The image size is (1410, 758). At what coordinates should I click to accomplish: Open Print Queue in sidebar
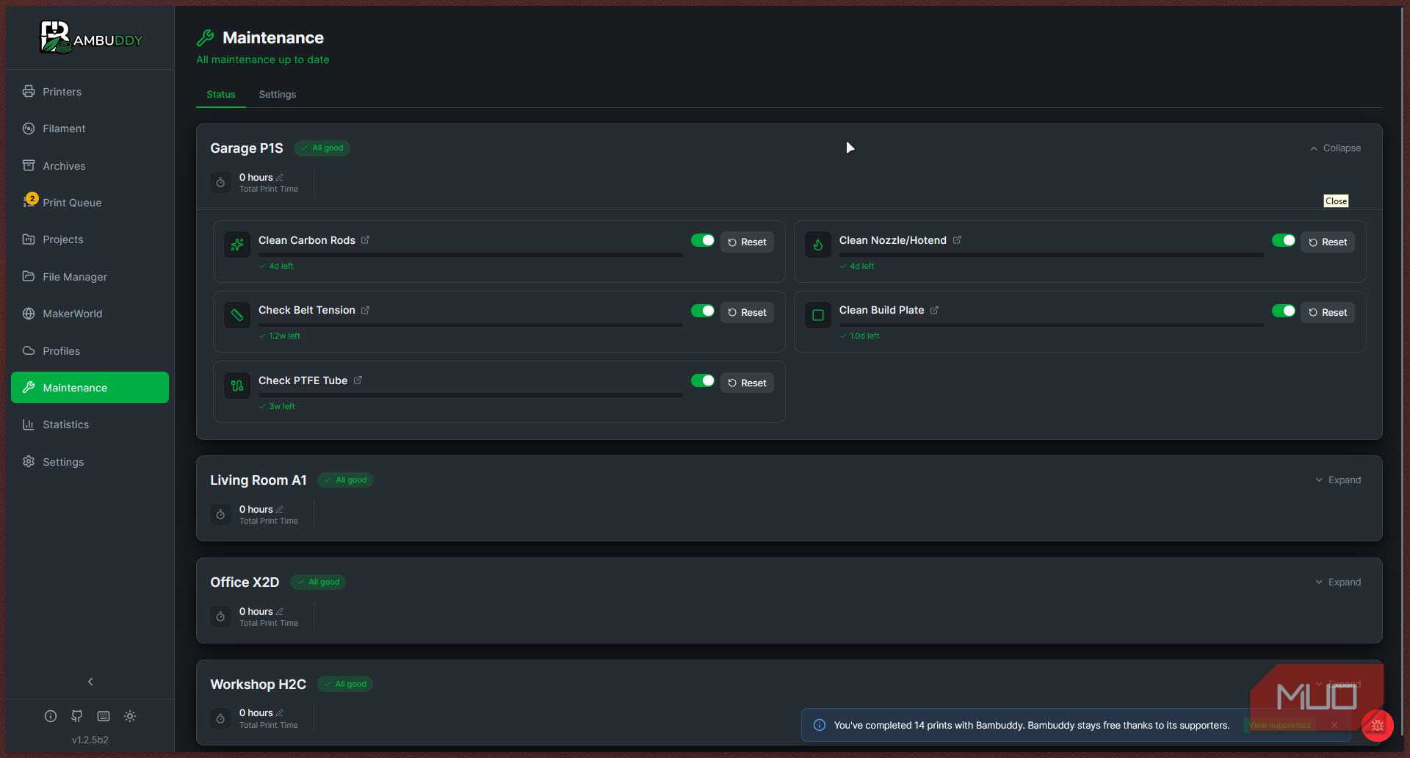click(x=90, y=203)
